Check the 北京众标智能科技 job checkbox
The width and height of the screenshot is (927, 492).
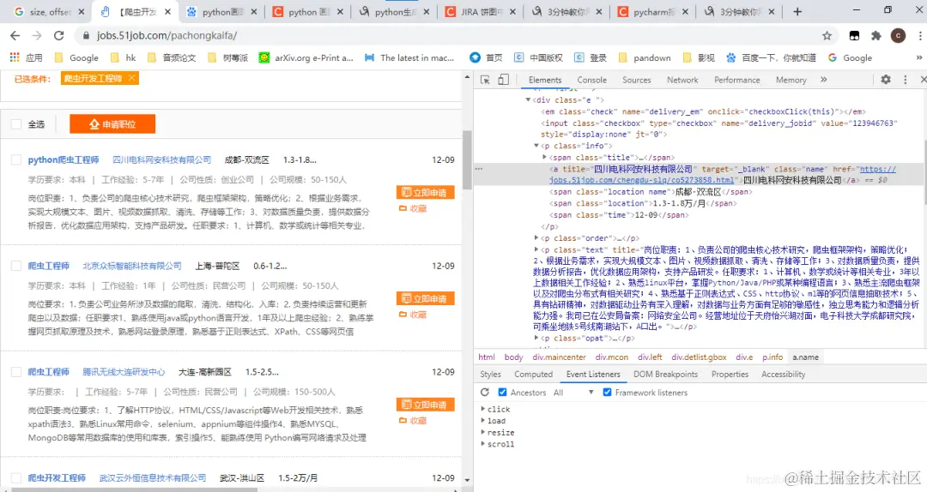point(16,266)
